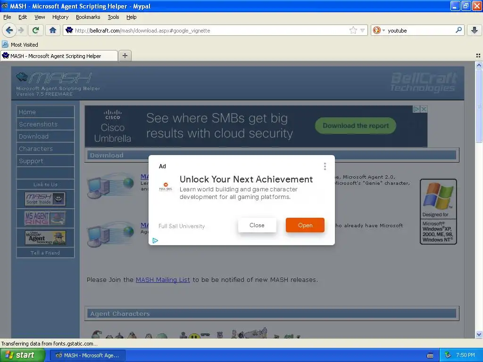Open the Tools menu

tap(113, 17)
